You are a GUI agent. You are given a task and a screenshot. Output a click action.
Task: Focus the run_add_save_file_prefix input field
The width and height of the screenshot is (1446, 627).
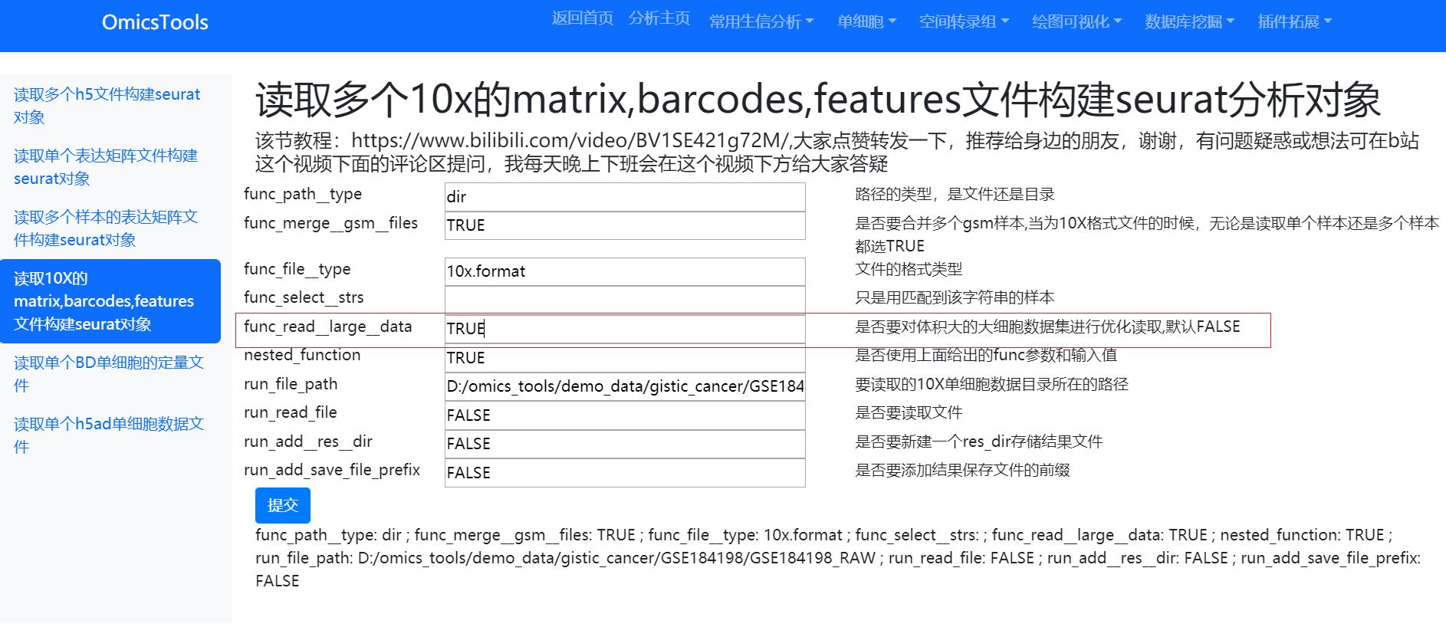pyautogui.click(x=625, y=473)
